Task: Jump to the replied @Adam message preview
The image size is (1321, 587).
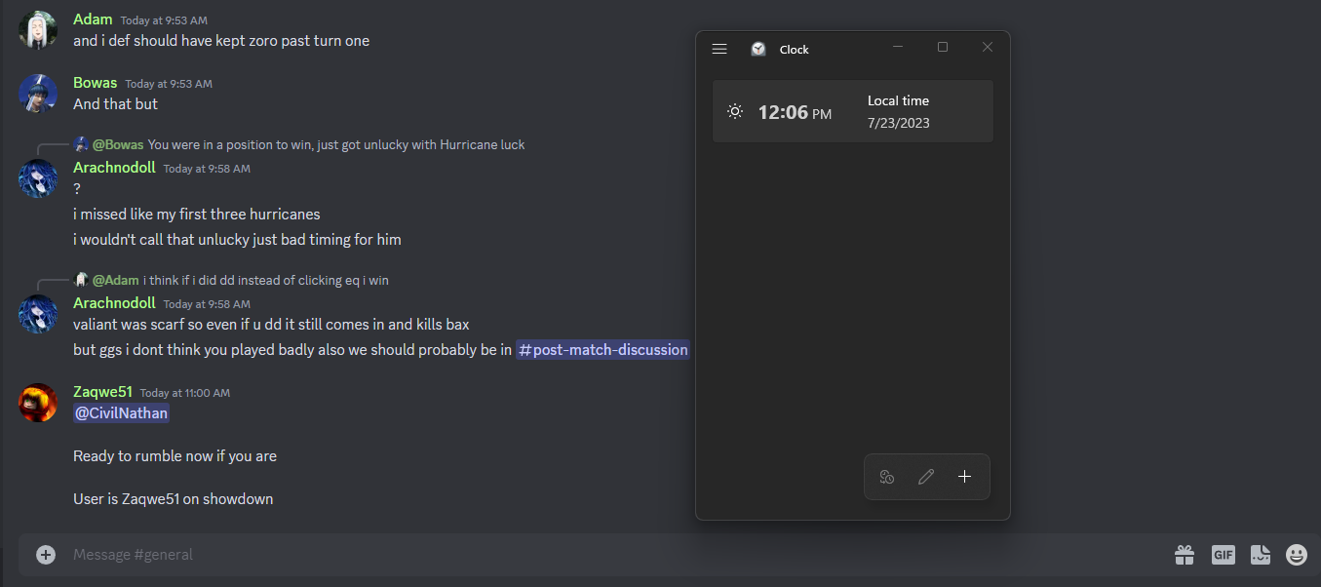Action: [x=265, y=281]
